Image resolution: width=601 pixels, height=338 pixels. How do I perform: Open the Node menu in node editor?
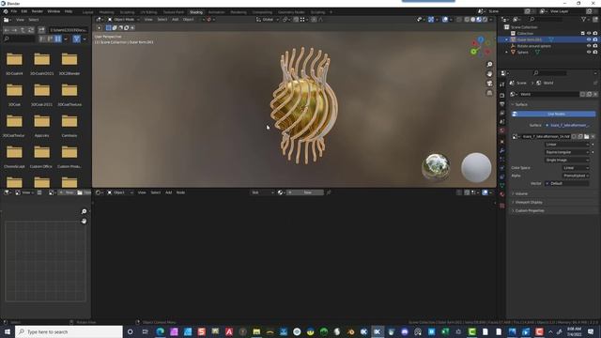point(180,192)
